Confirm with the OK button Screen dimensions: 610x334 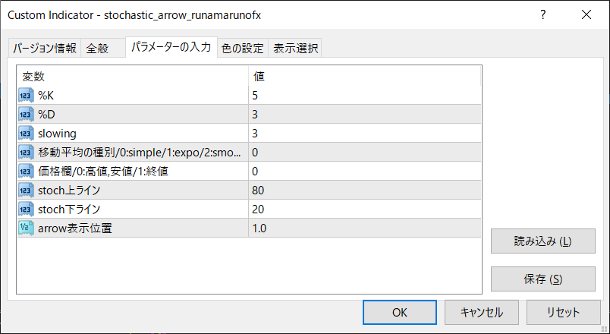click(x=400, y=312)
